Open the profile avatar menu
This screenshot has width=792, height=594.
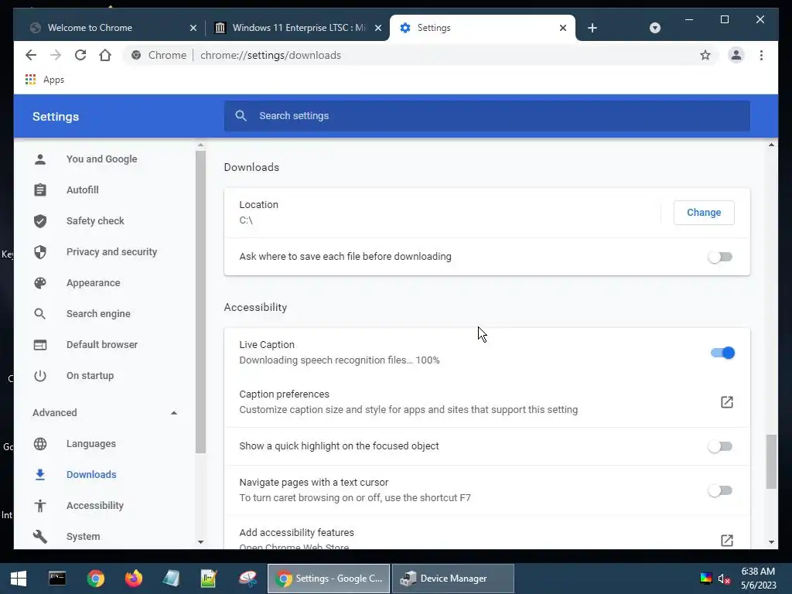[x=736, y=55]
